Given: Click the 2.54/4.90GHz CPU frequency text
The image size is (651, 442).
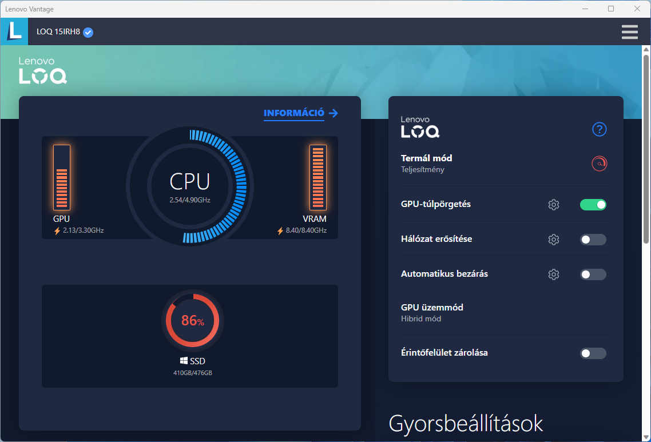Looking at the screenshot, I should 190,200.
